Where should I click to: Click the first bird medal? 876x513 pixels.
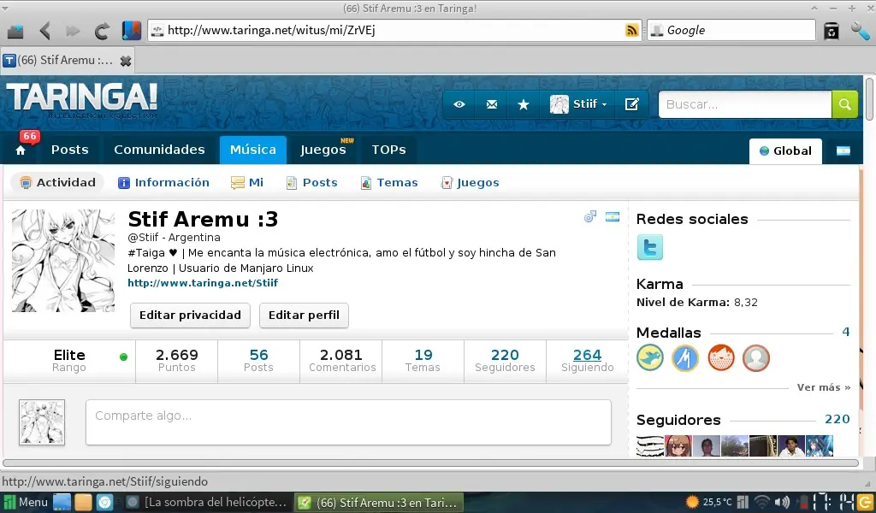pos(650,357)
